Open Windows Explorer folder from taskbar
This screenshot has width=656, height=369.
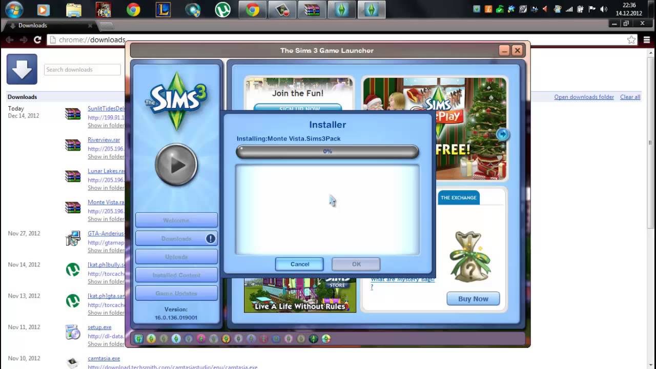[x=74, y=10]
